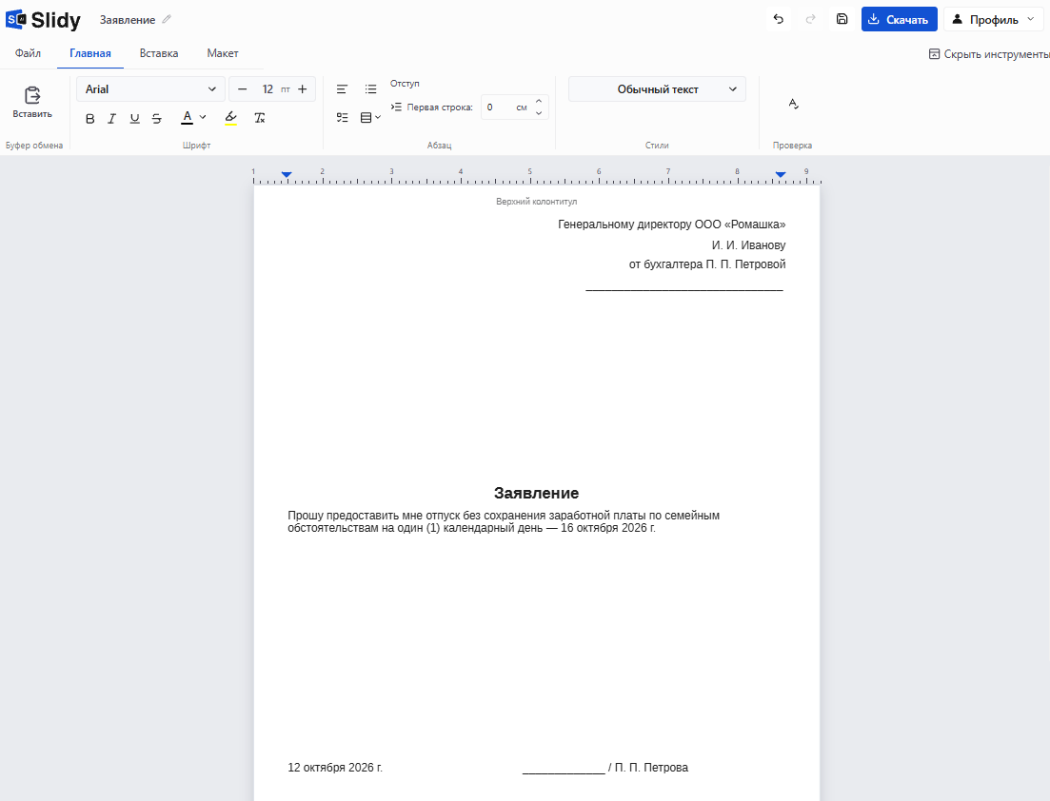Click the spell check icon in Проверка
The image size is (1050, 801).
tap(794, 104)
